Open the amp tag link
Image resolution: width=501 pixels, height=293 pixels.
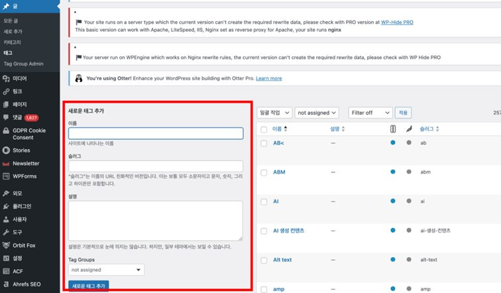point(278,289)
